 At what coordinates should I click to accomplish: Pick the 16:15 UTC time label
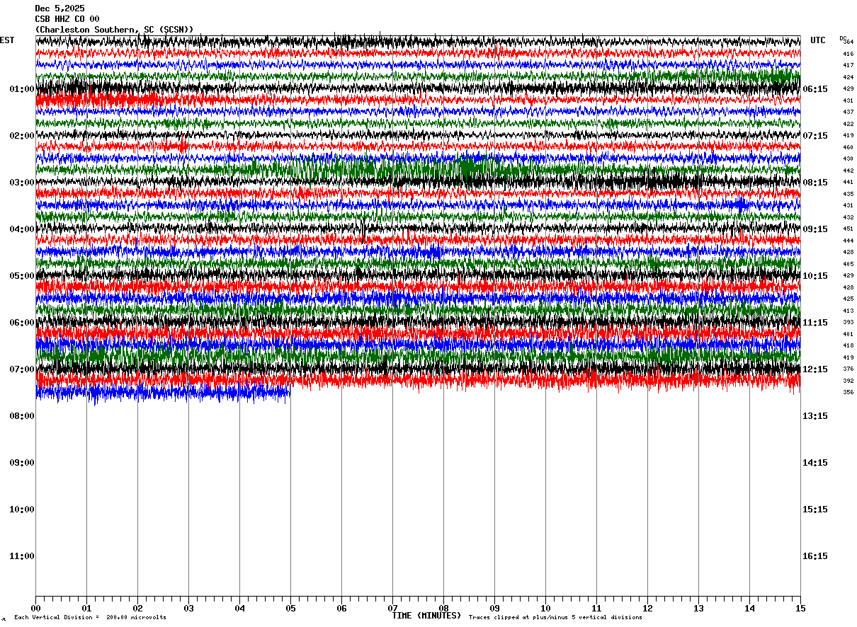pos(815,556)
